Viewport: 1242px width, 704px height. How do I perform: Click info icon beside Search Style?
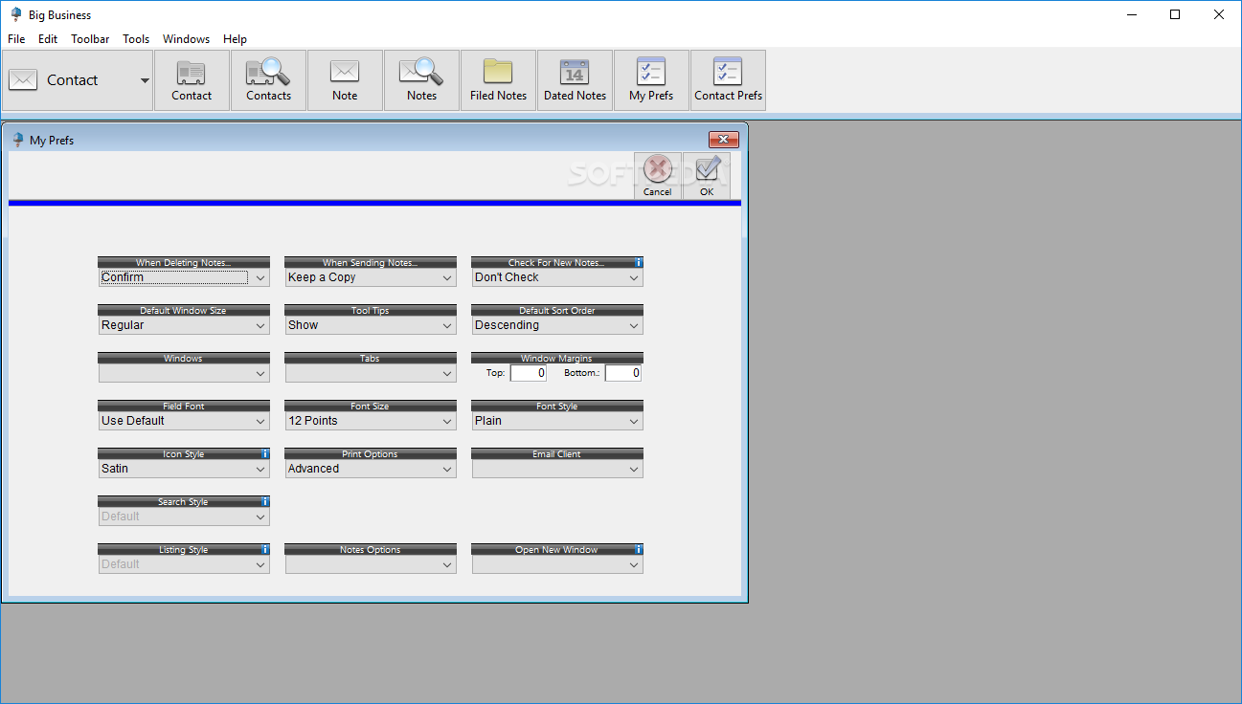[265, 501]
